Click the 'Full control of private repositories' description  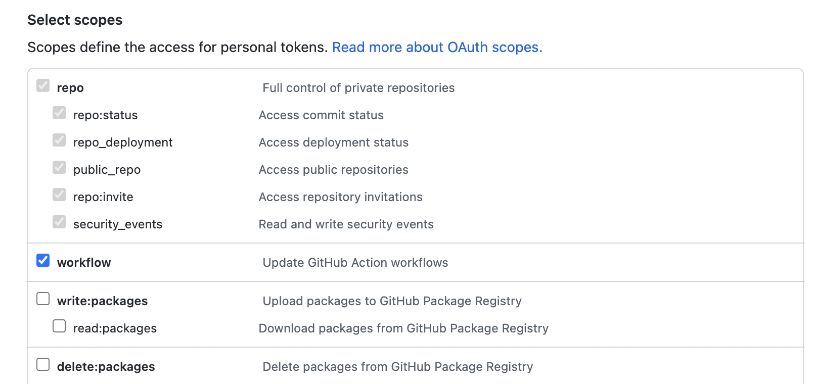pos(358,87)
